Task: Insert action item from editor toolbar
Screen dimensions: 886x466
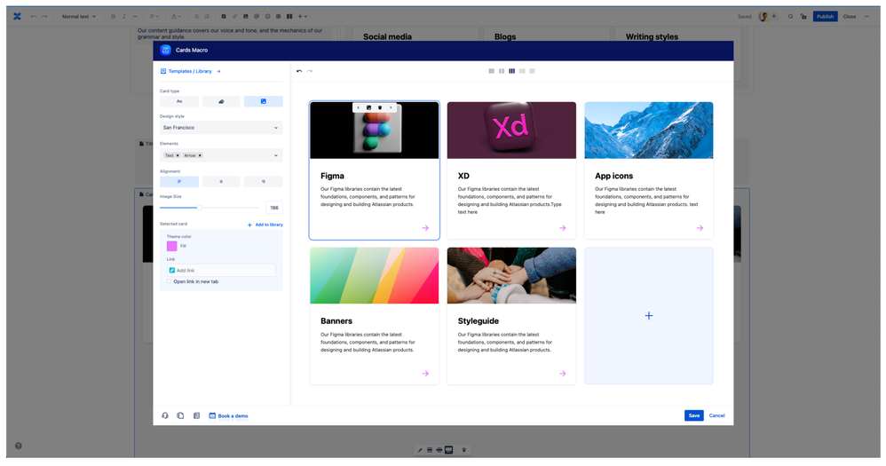Action: tap(224, 16)
